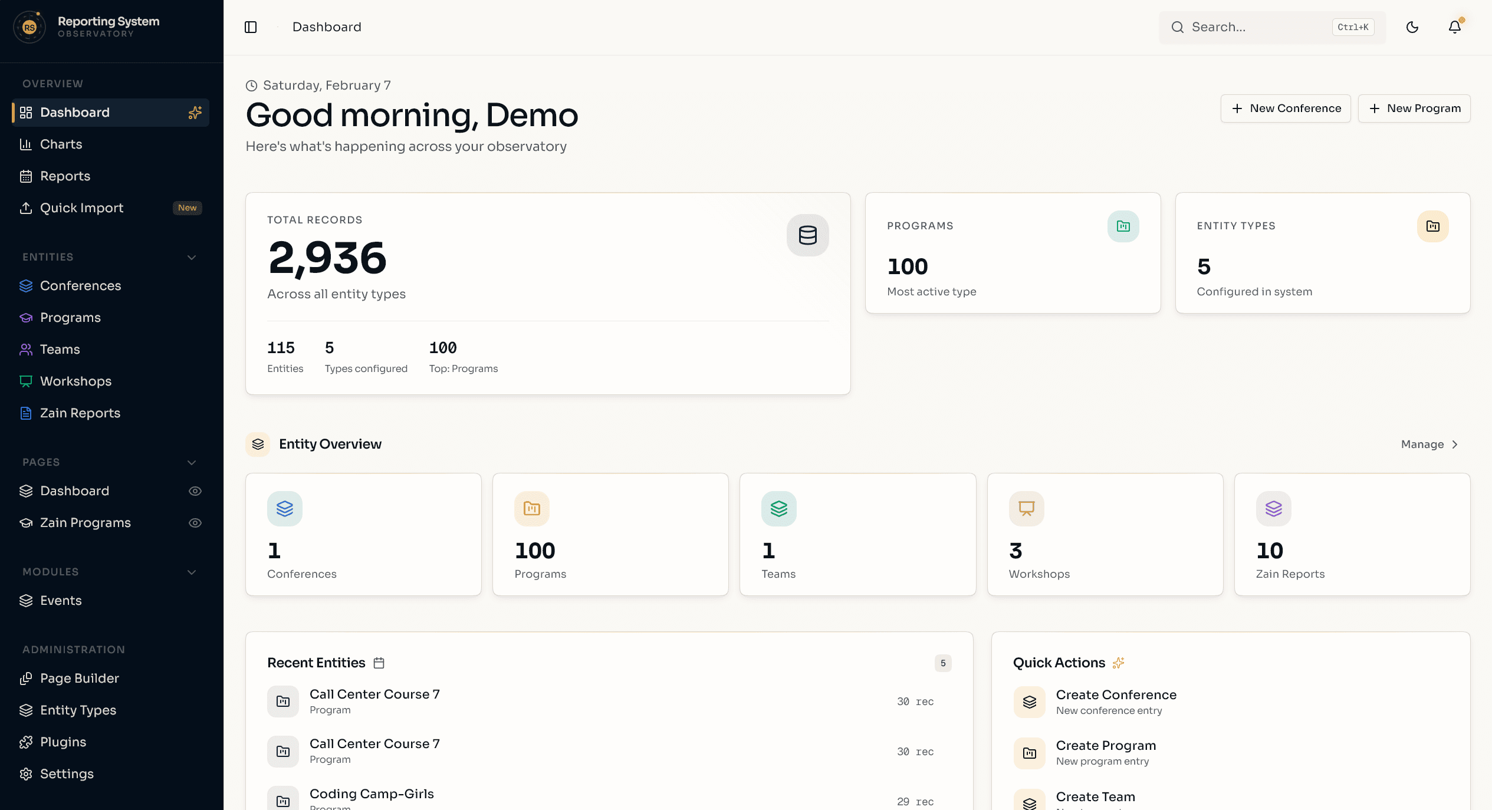The width and height of the screenshot is (1492, 810).
Task: Click the New Conference button
Action: tap(1286, 108)
